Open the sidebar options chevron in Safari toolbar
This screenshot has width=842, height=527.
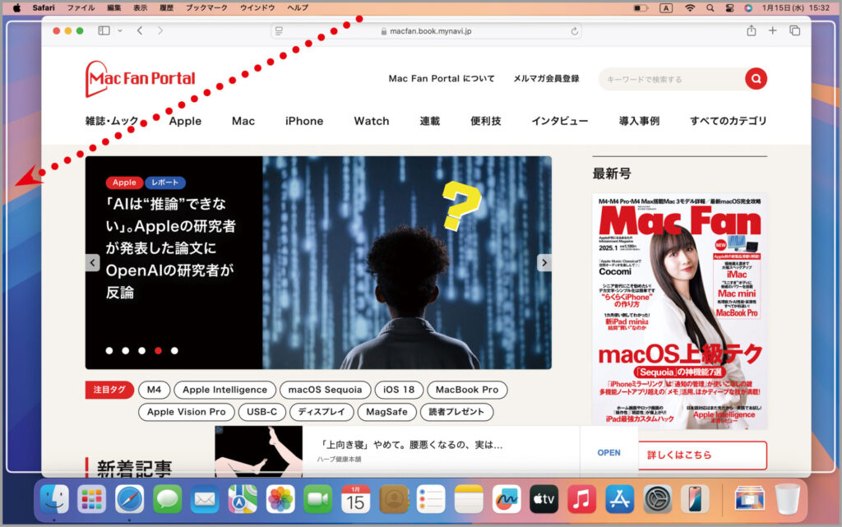pyautogui.click(x=120, y=30)
